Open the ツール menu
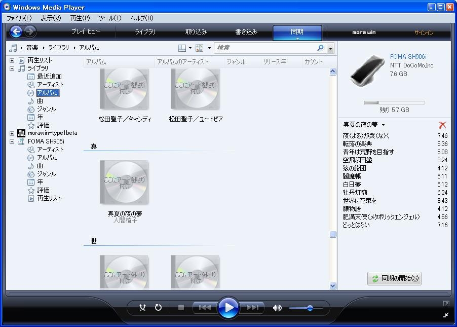 [110, 18]
